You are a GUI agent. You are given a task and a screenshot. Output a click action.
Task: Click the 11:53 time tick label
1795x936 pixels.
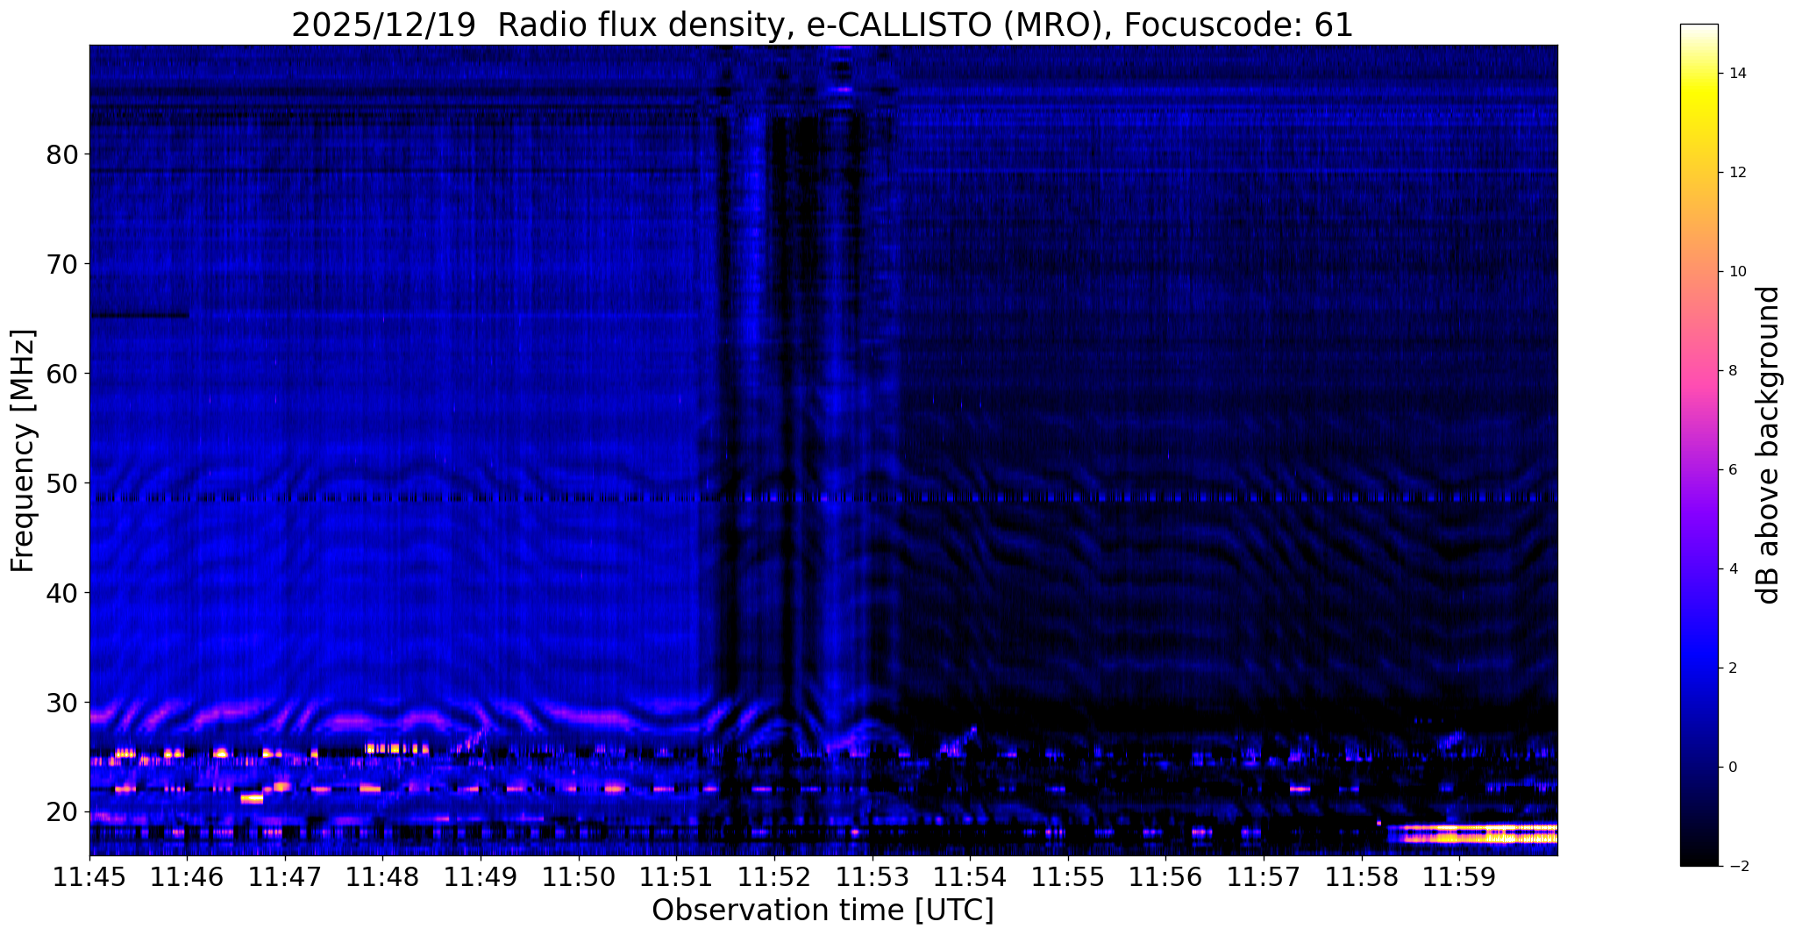(872, 876)
